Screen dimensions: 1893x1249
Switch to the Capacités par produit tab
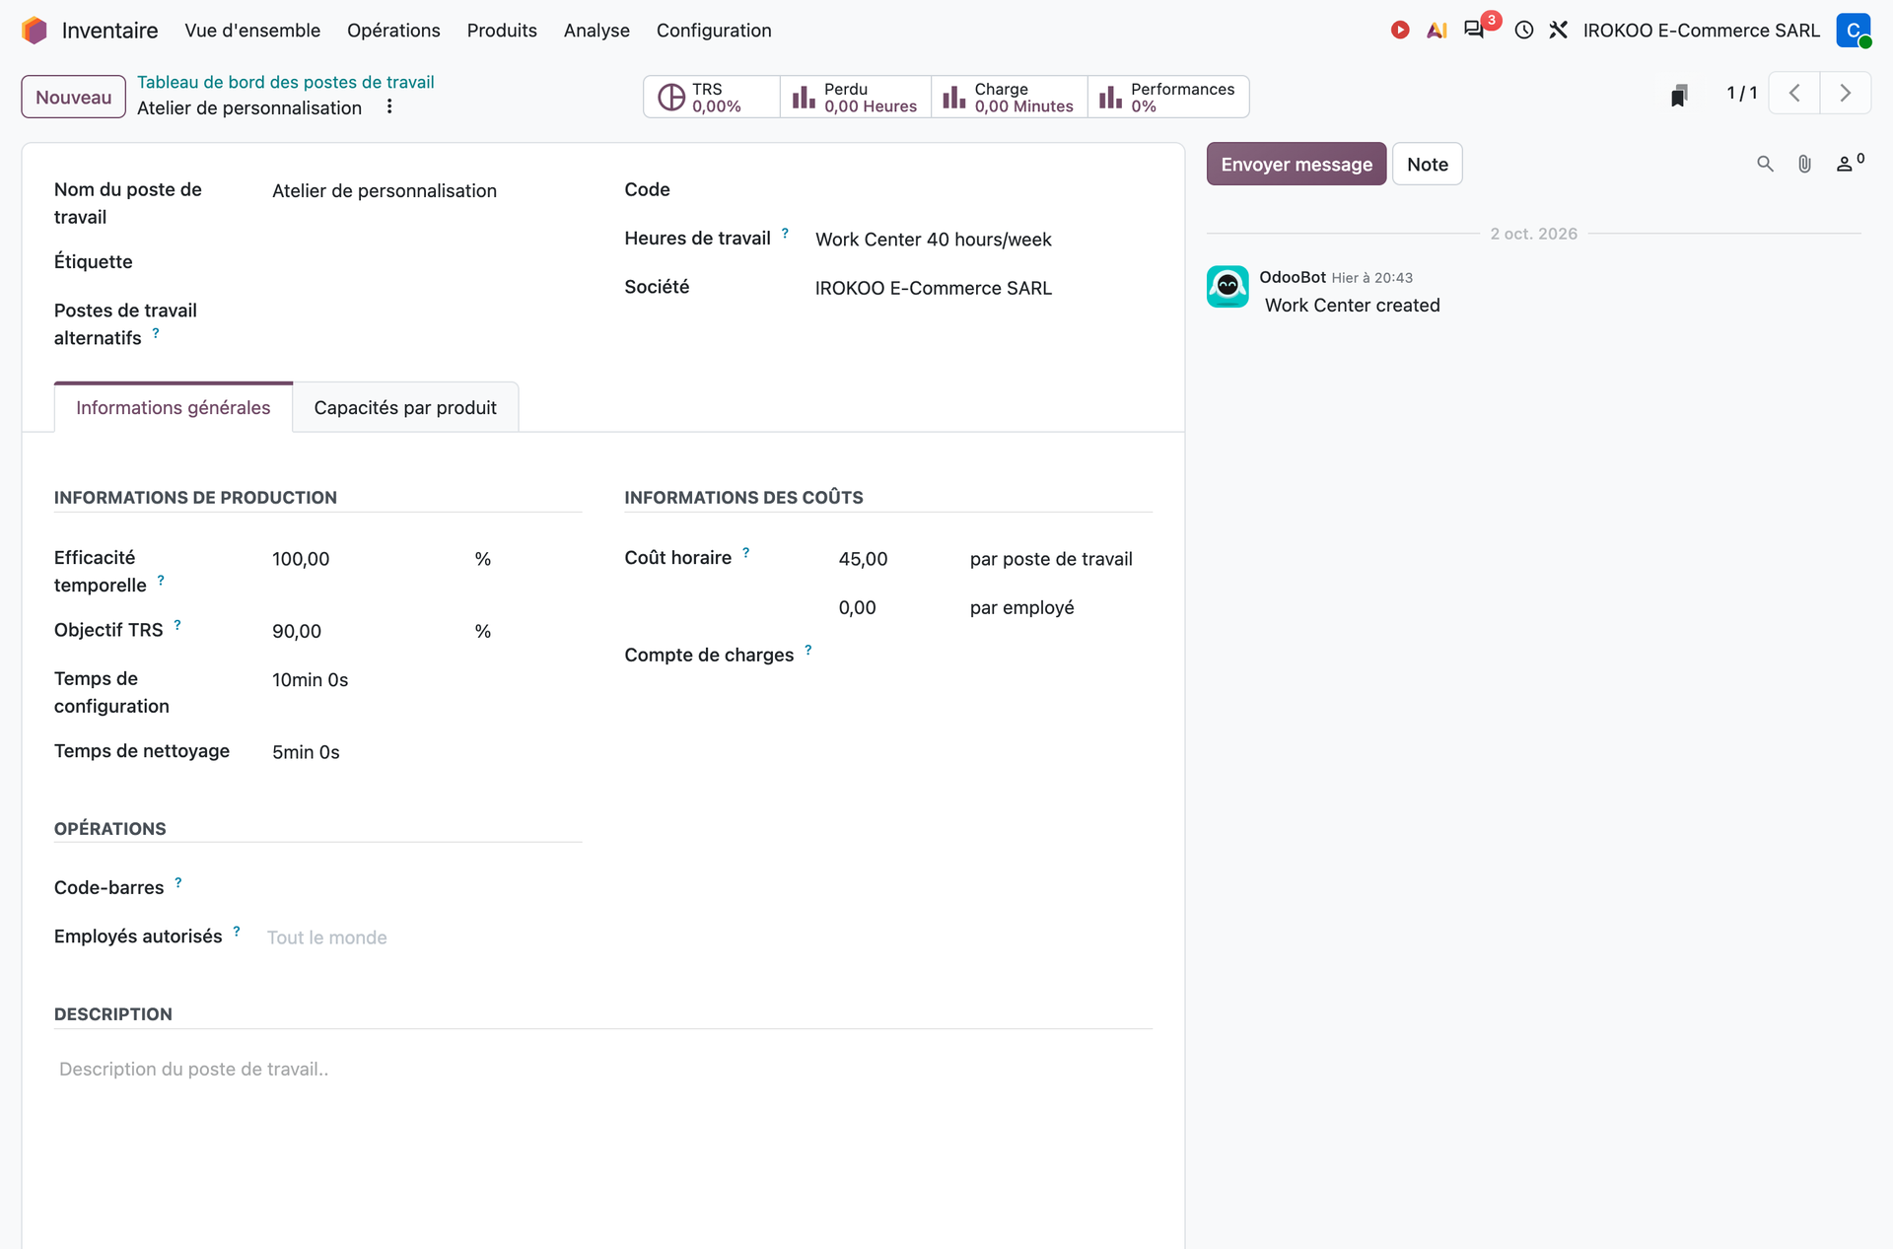click(405, 407)
